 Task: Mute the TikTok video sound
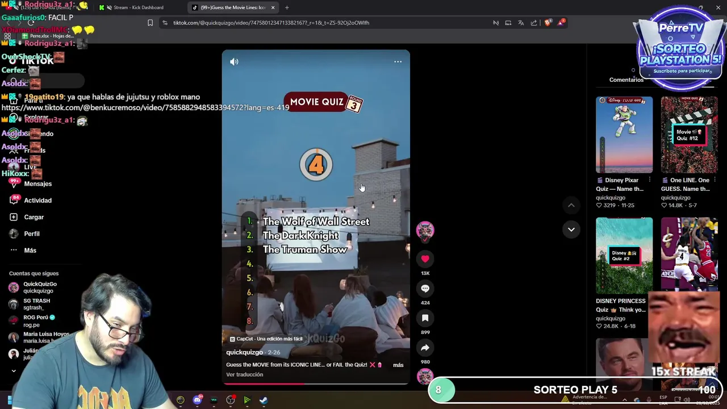234,62
